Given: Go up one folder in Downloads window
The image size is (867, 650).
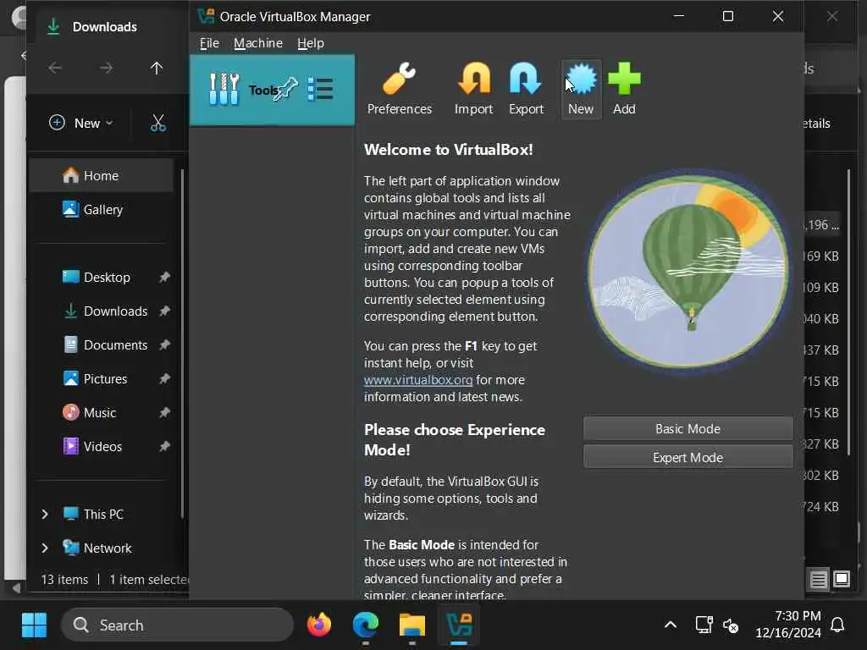Looking at the screenshot, I should tap(157, 68).
